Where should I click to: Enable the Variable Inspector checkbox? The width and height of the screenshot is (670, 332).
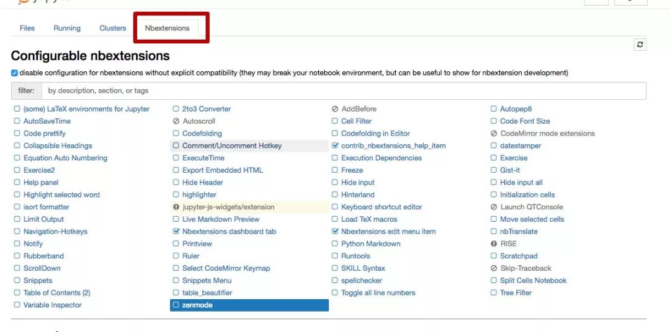pos(17,305)
